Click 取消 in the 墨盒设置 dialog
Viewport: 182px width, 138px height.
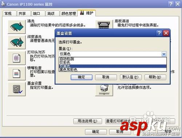tap(106, 77)
